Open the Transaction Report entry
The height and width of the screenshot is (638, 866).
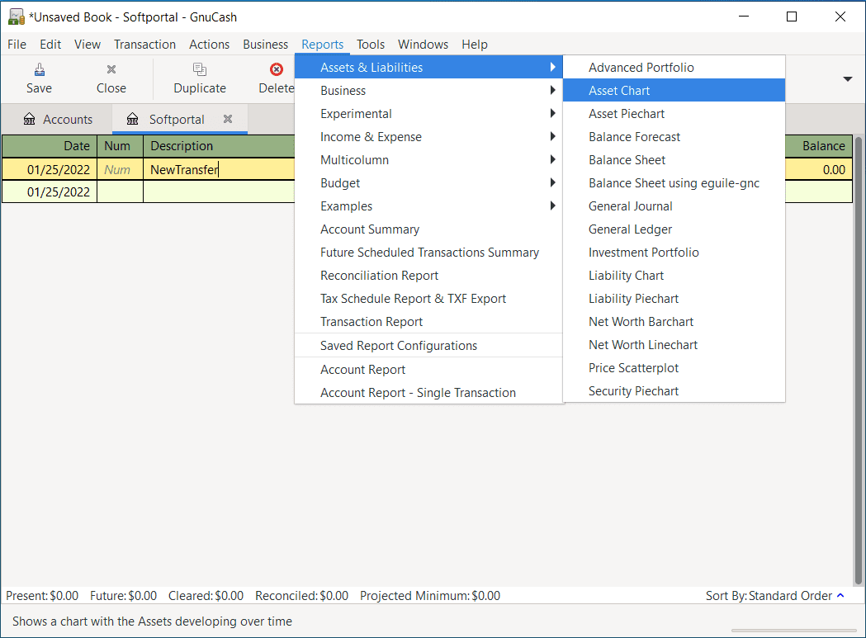371,322
